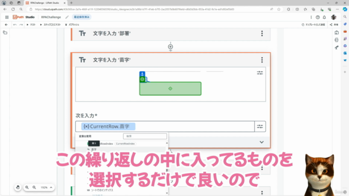Screen dimensions: 349x196
Task: Open browser settings and more menu
Action: point(337,9)
